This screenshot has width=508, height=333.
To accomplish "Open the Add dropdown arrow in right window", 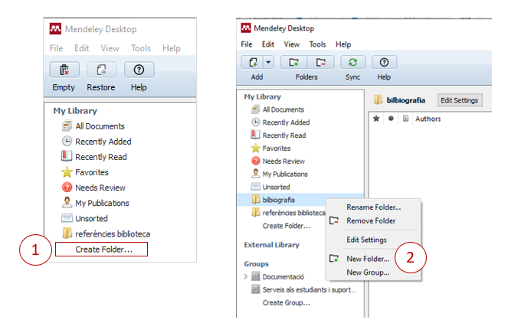I will pos(268,62).
